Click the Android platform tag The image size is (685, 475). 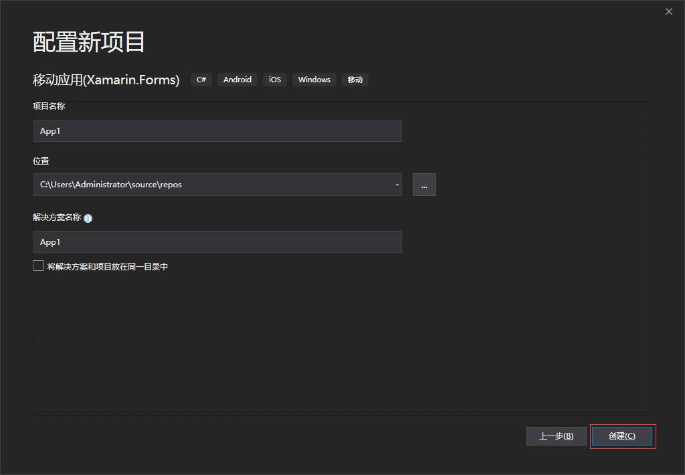tap(237, 80)
